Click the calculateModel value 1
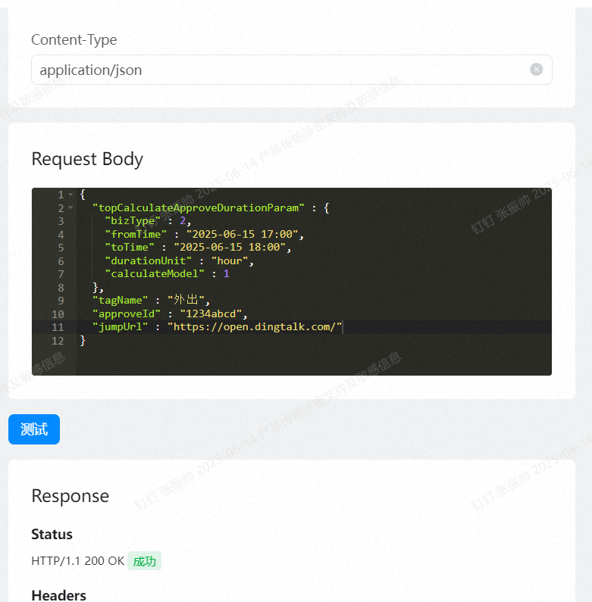The image size is (592, 602). pyautogui.click(x=226, y=273)
